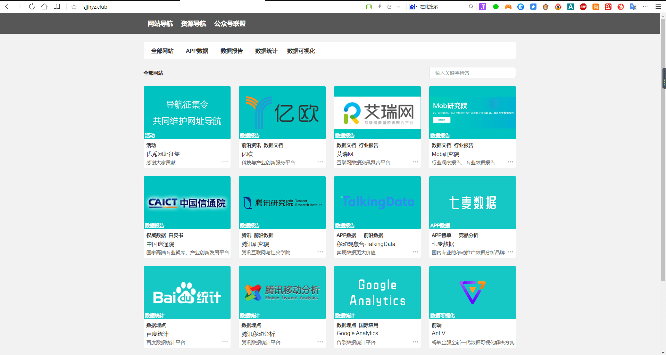Click the red circular extension icon
This screenshot has height=355, width=666.
click(621, 7)
